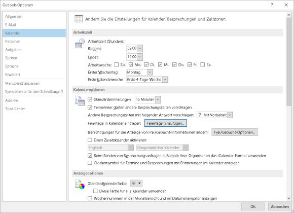Open the 15 Minuten reminder dropdown
This screenshot has height=213, width=294.
[158, 99]
